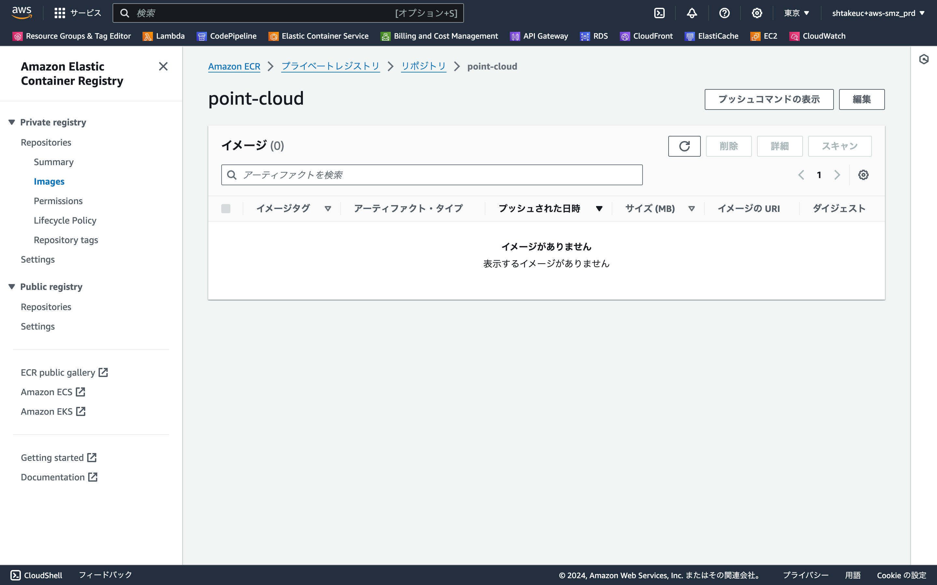Open table preferences gear icon

click(x=863, y=175)
